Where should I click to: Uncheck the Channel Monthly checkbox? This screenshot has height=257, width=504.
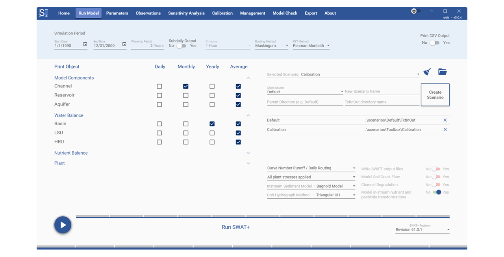pos(186,86)
